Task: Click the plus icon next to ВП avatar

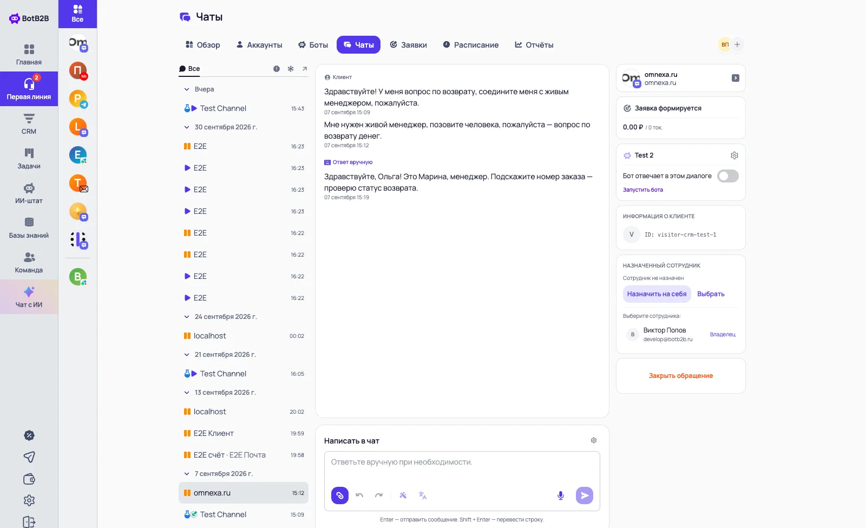Action: pyautogui.click(x=737, y=44)
